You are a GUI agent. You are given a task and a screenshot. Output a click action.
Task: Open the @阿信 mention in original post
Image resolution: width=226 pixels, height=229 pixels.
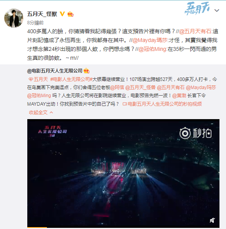click(117, 88)
